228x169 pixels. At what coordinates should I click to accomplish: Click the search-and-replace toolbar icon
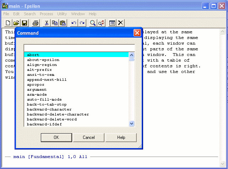[x=101, y=23]
